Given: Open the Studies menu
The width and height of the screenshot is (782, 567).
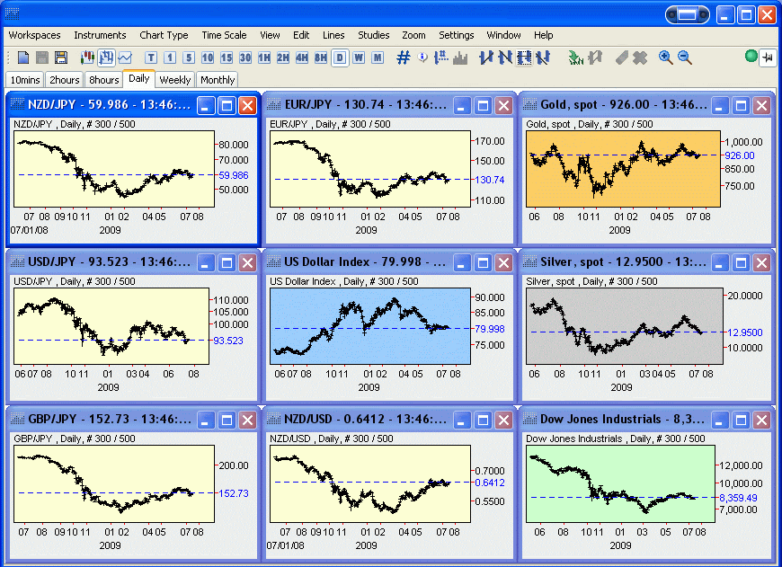Looking at the screenshot, I should pyautogui.click(x=374, y=35).
